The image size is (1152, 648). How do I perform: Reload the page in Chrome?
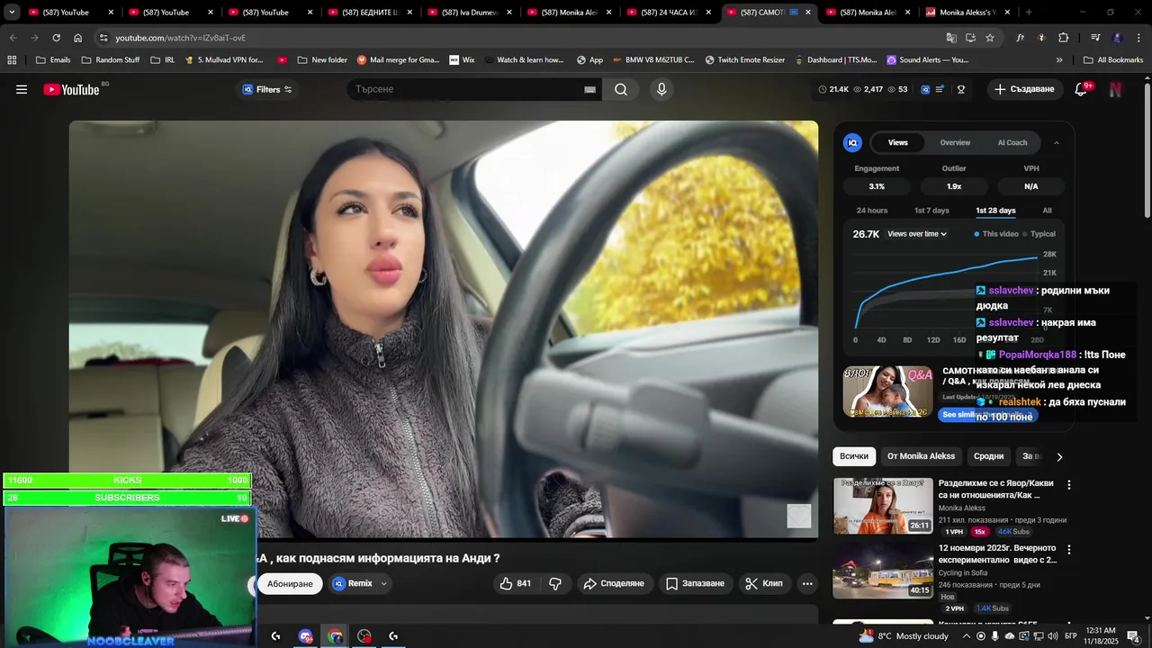(x=56, y=38)
